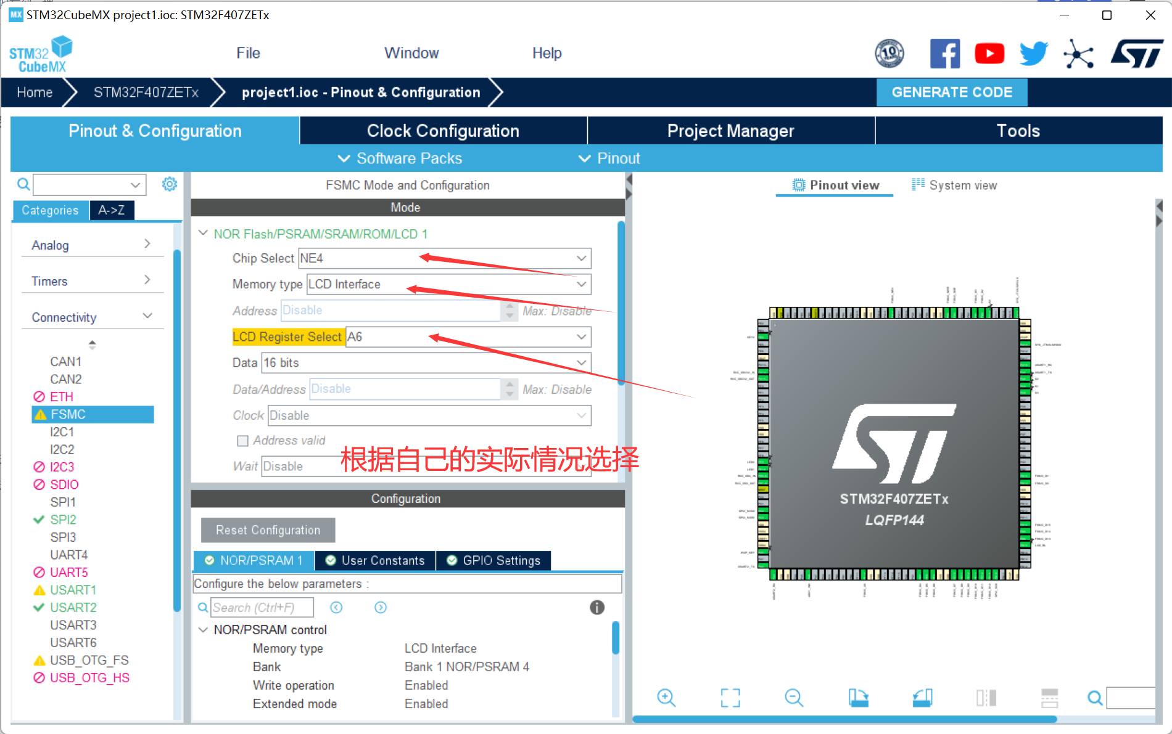
Task: Open the File menu
Action: pos(248,53)
